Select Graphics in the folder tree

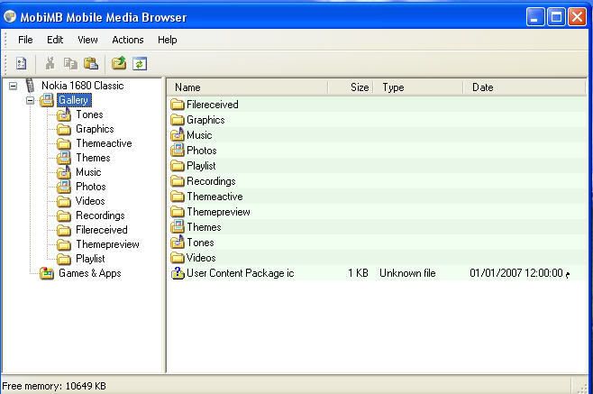[95, 129]
